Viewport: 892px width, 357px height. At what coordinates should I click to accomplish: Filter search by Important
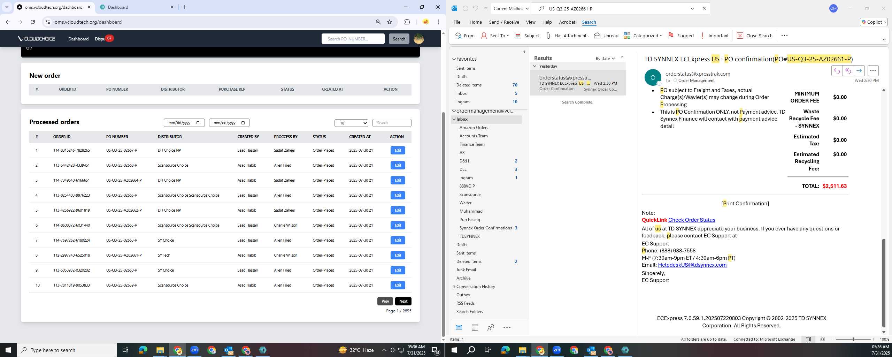coord(714,36)
